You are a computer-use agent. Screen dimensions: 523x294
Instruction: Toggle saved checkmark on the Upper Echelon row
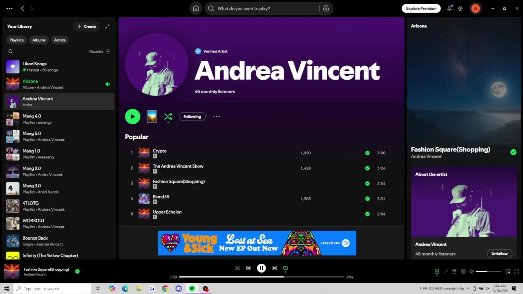(367, 214)
